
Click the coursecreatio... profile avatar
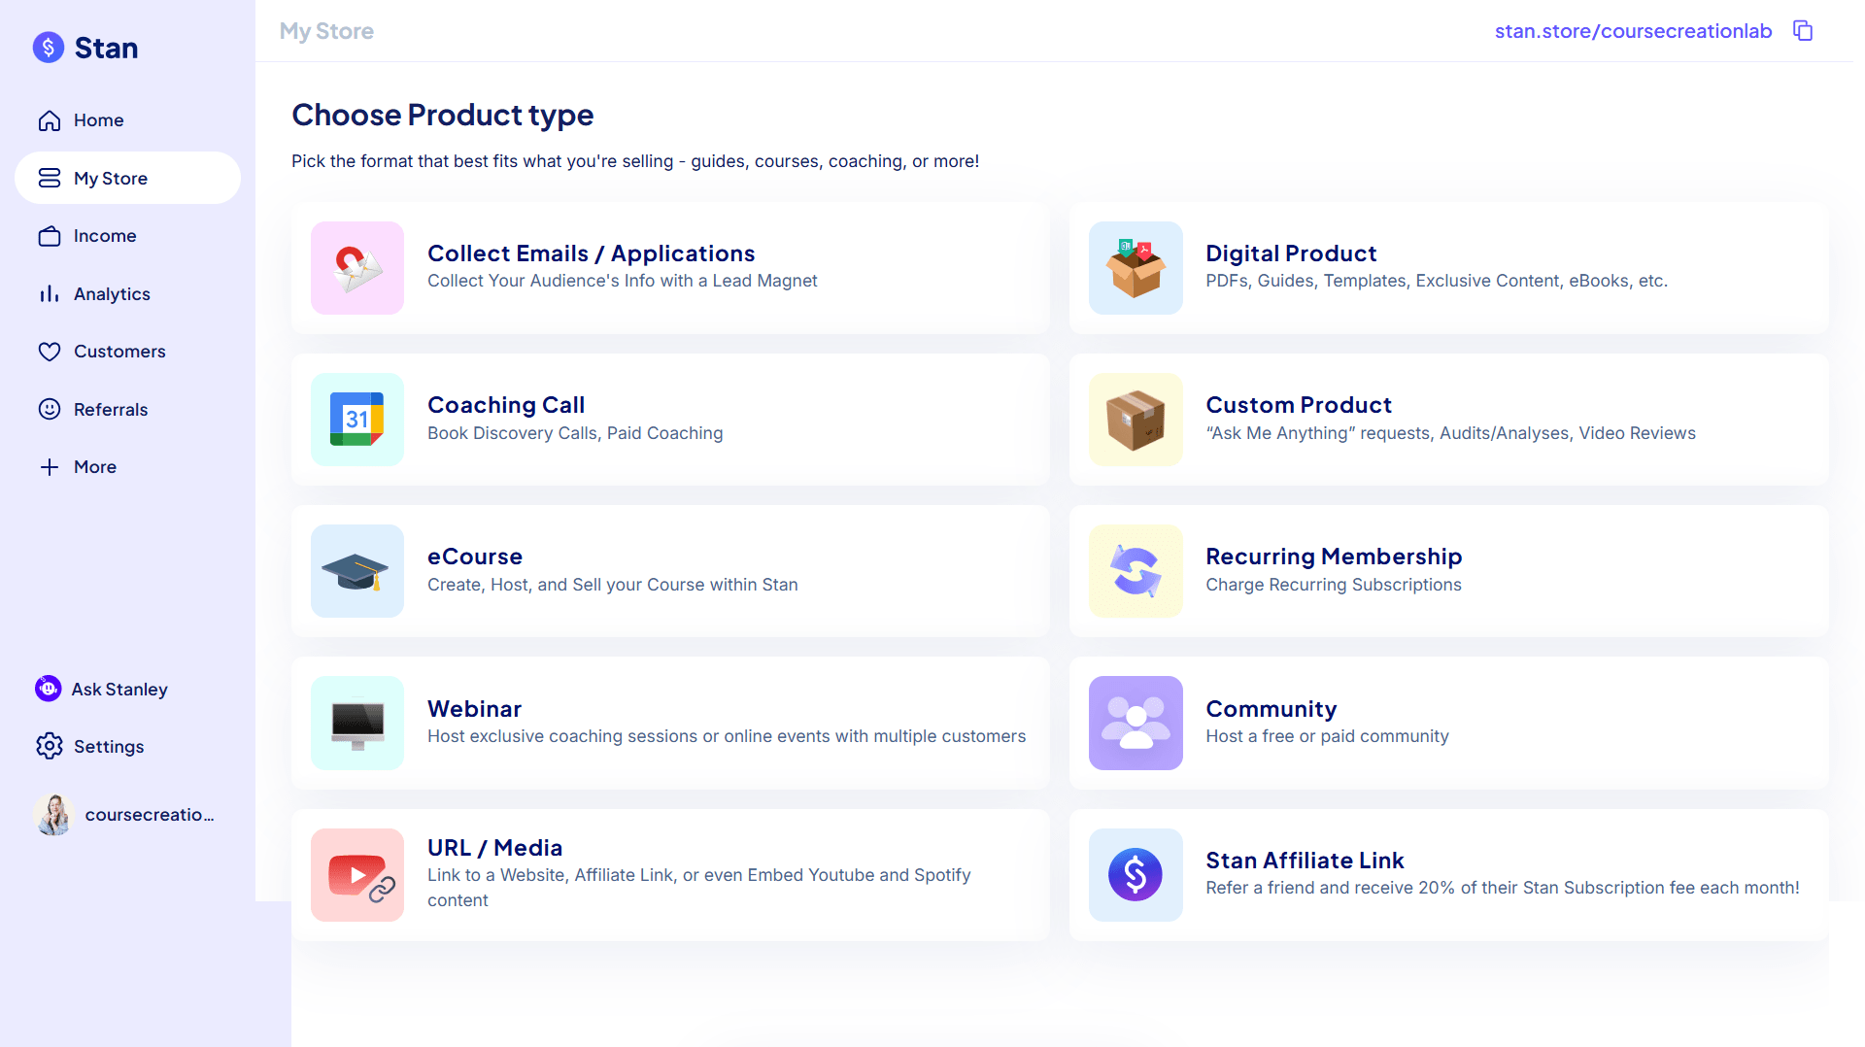pos(54,815)
